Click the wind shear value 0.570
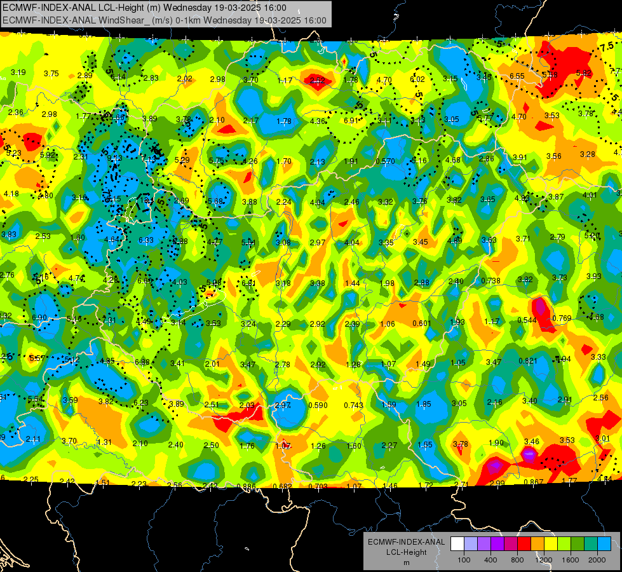This screenshot has width=622, height=572. (x=385, y=161)
